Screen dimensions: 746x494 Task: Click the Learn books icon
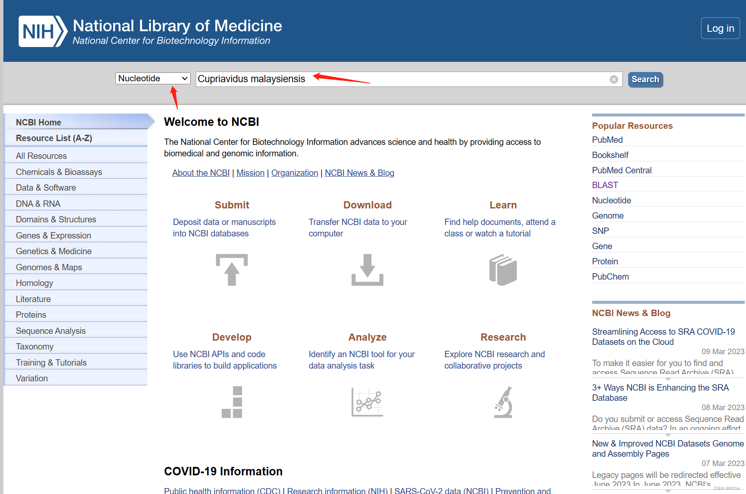[x=503, y=270]
